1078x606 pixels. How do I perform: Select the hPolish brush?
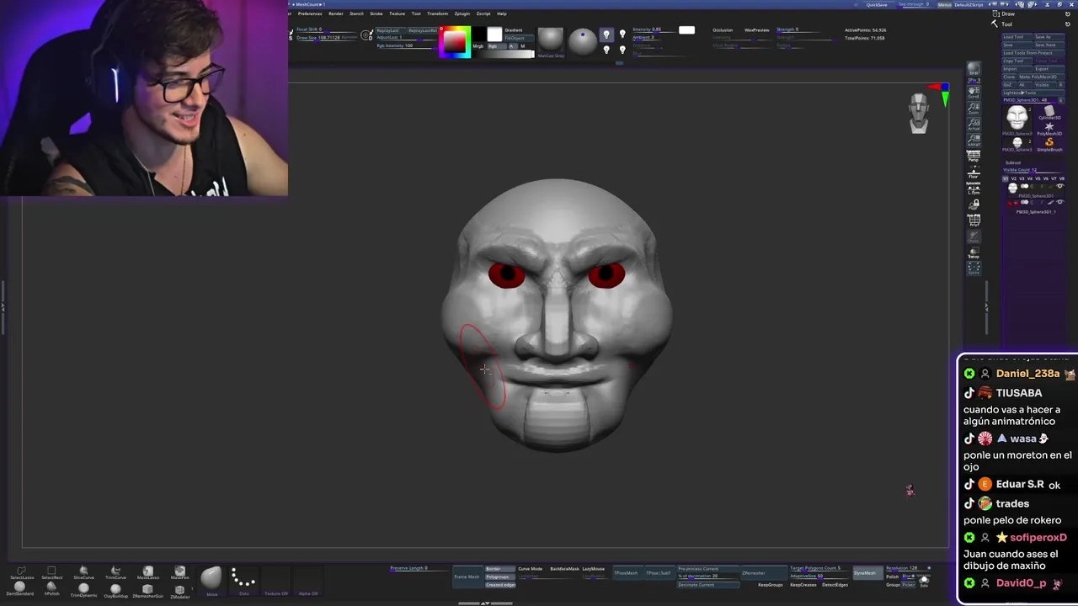(x=51, y=589)
